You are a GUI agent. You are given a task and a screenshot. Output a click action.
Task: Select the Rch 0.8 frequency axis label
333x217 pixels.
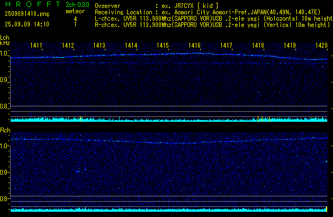coord(4,198)
